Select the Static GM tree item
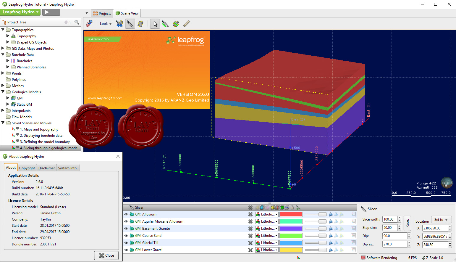 24,105
